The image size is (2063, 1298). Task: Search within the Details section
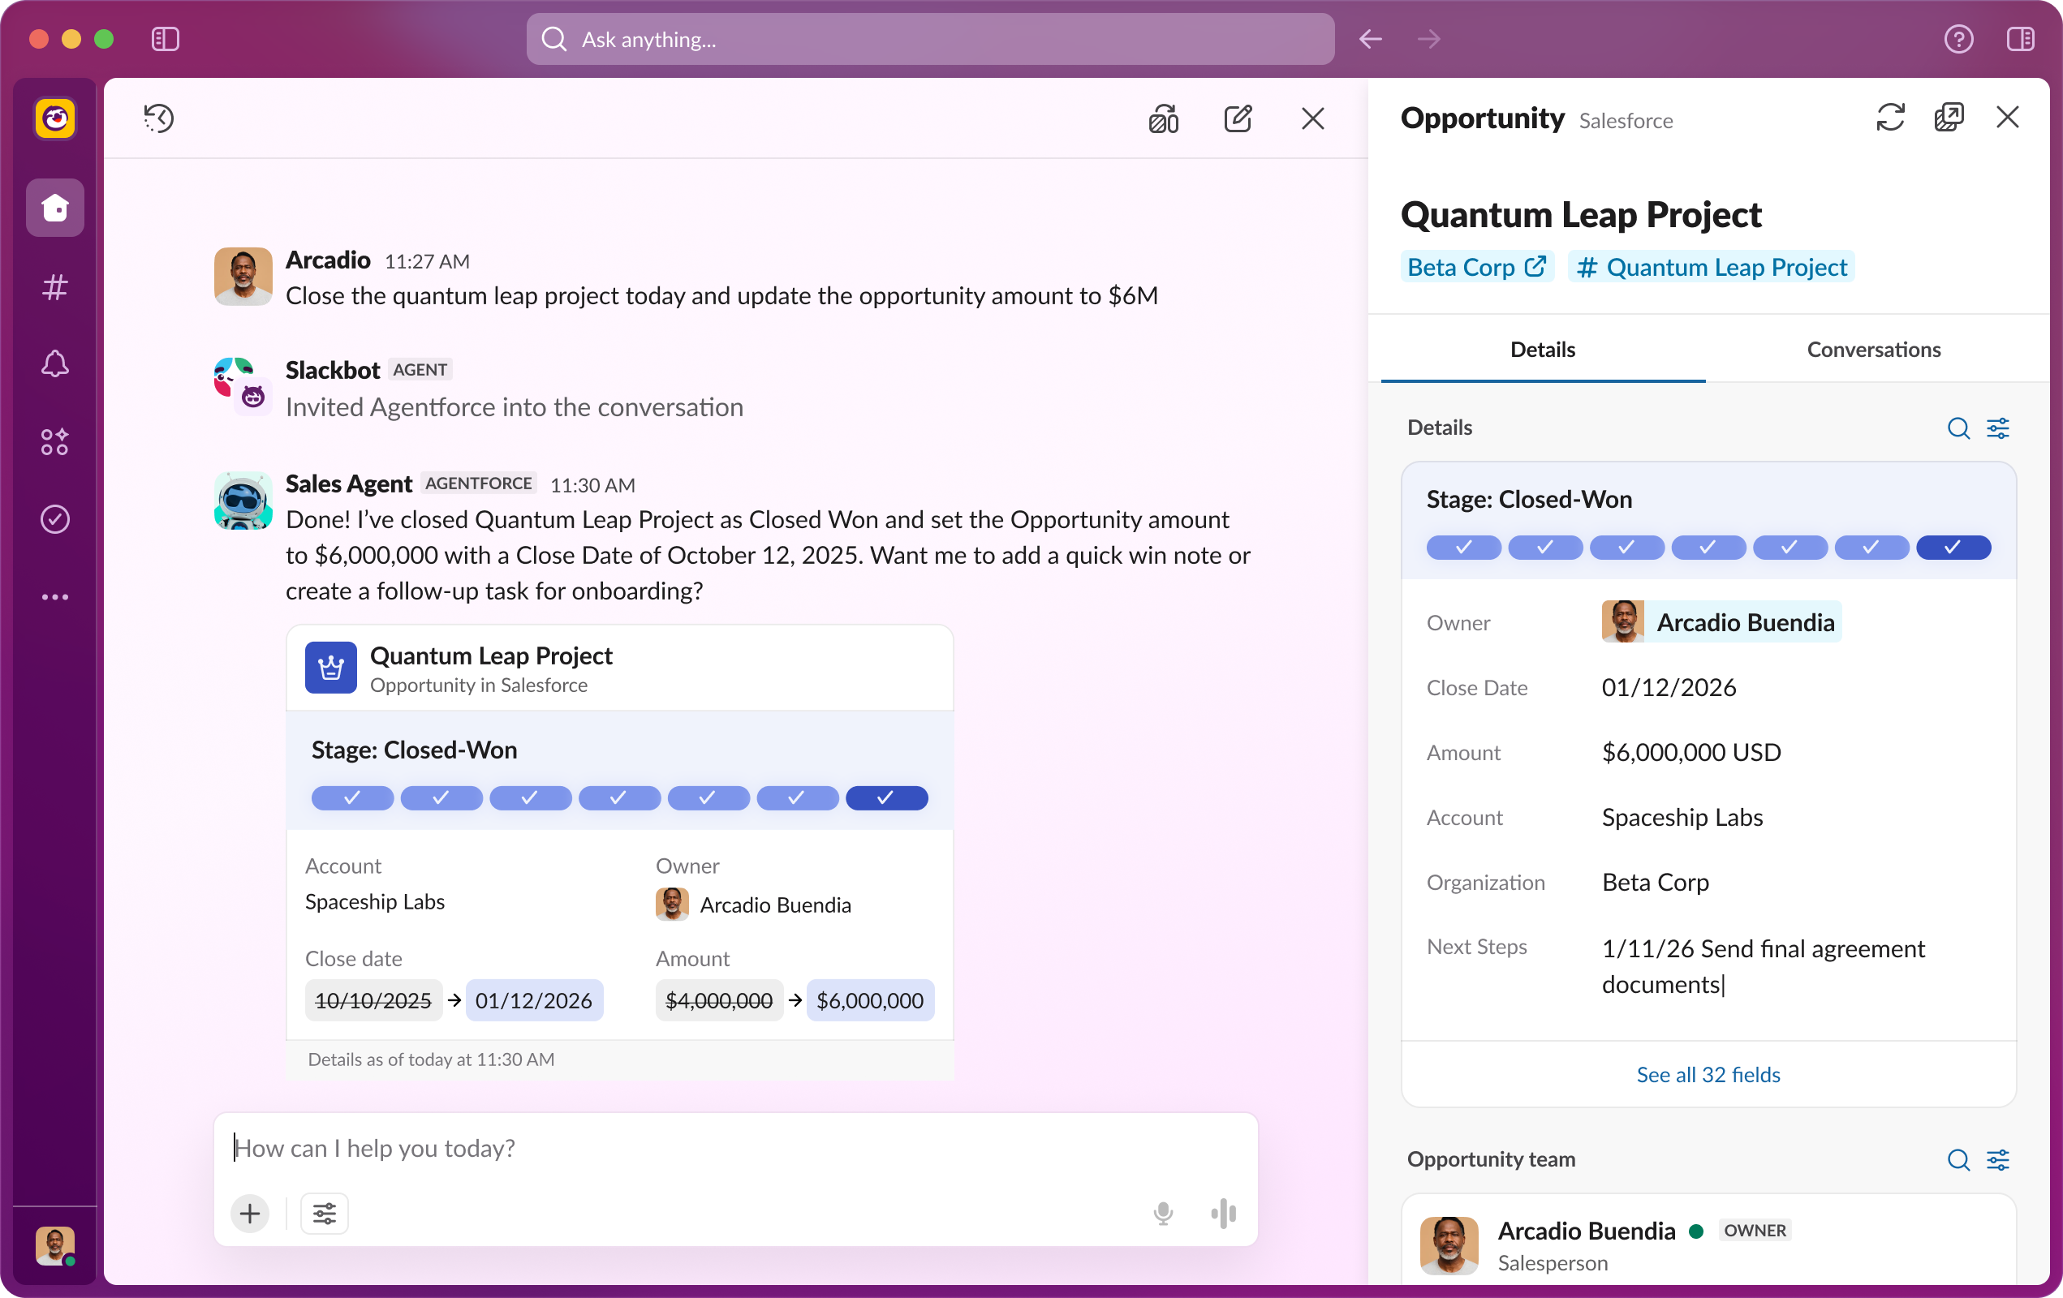(1957, 428)
